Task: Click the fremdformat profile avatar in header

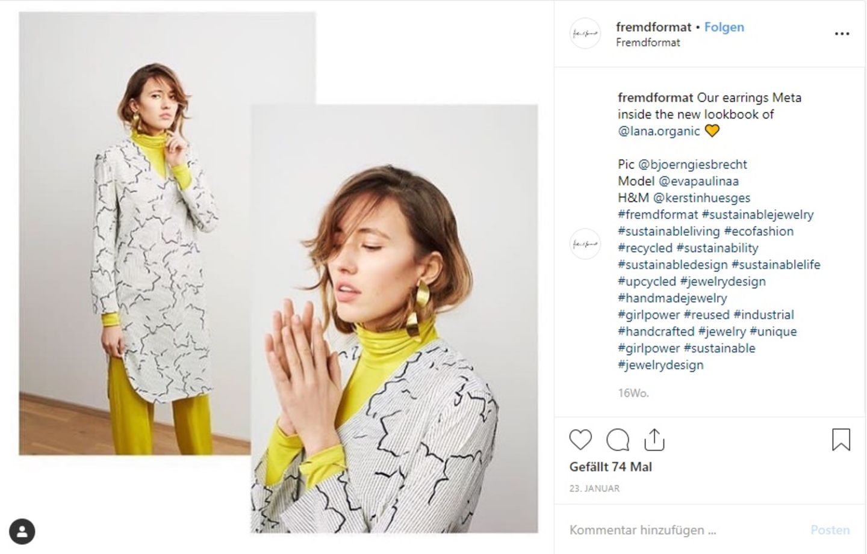Action: (585, 34)
